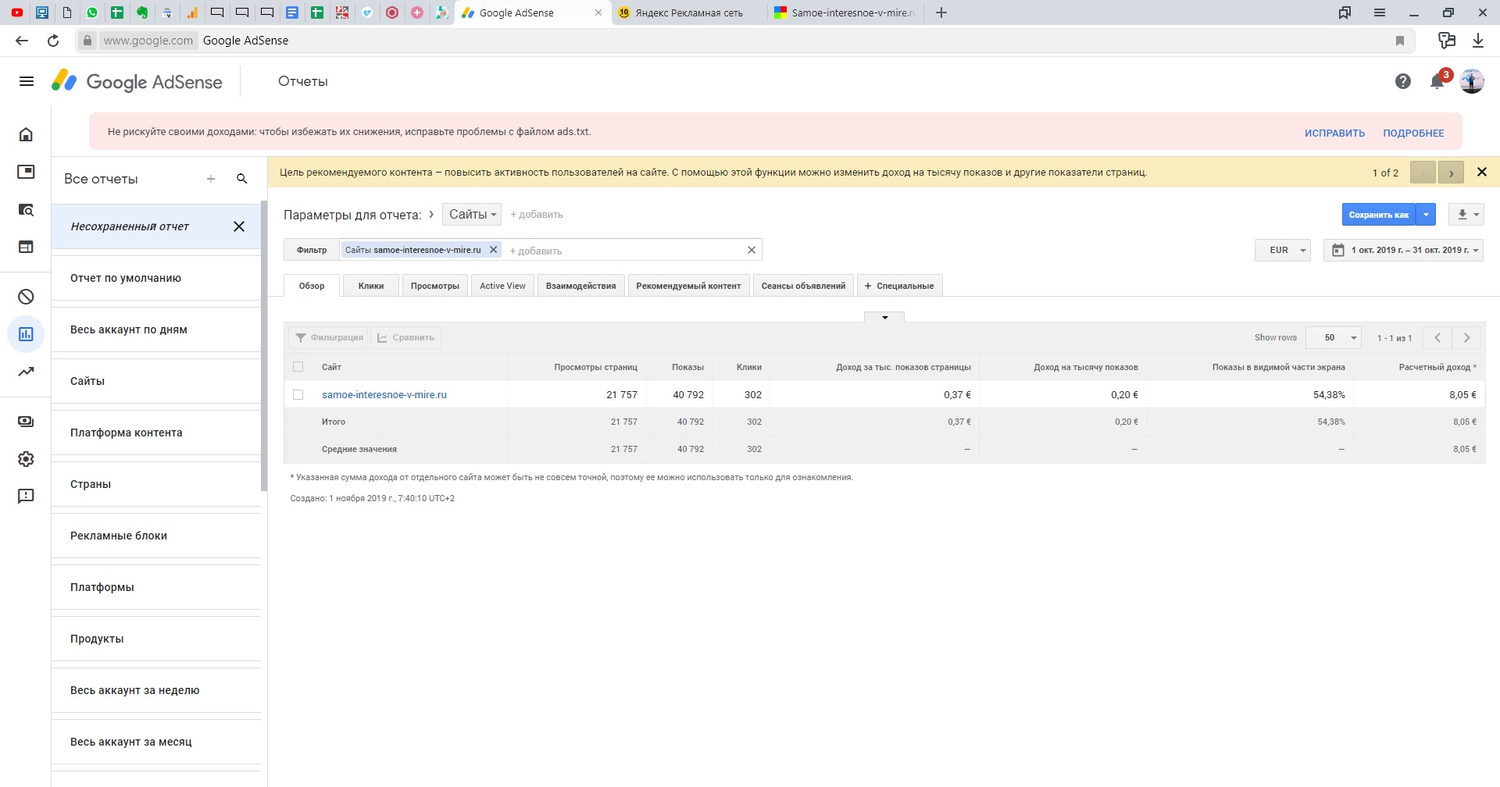Viewport: 1500px width, 787px height.
Task: Expand the chart collapse arrow
Action: tap(884, 317)
